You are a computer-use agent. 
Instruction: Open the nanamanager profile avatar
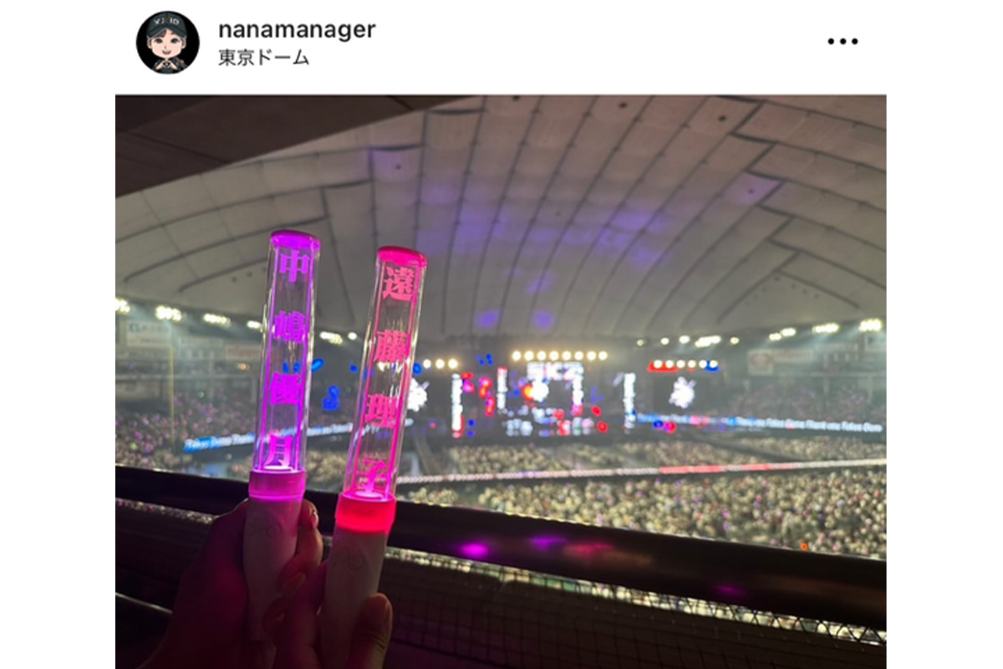coord(167,42)
